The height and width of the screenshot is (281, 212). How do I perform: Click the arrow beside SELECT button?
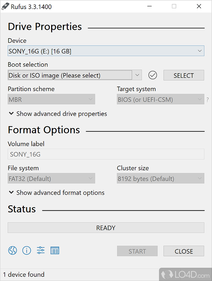coord(137,75)
